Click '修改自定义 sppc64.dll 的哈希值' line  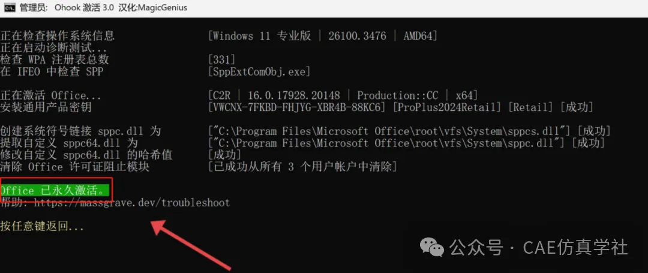[x=86, y=155]
